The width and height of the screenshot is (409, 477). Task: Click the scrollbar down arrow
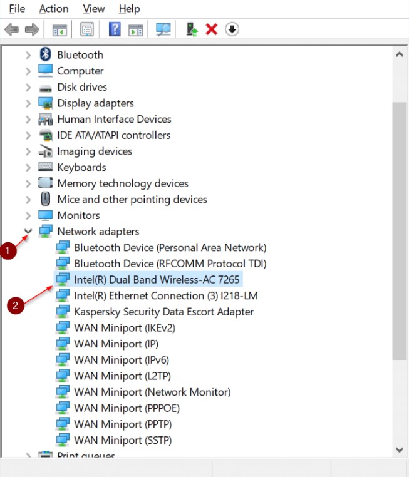pos(400,449)
